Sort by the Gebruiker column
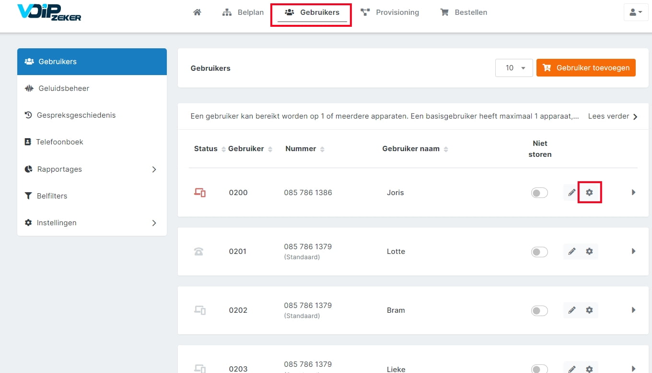This screenshot has width=652, height=373. pyautogui.click(x=250, y=149)
